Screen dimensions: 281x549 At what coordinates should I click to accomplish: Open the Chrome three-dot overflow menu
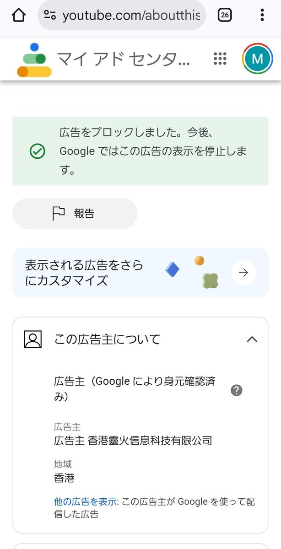click(262, 15)
